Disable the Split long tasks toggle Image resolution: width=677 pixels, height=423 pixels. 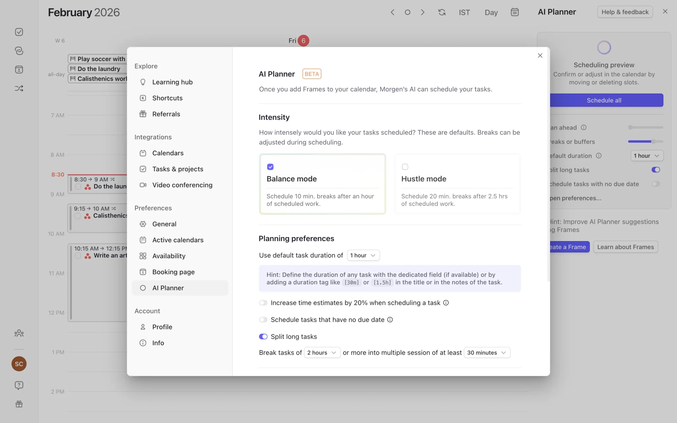click(x=263, y=336)
